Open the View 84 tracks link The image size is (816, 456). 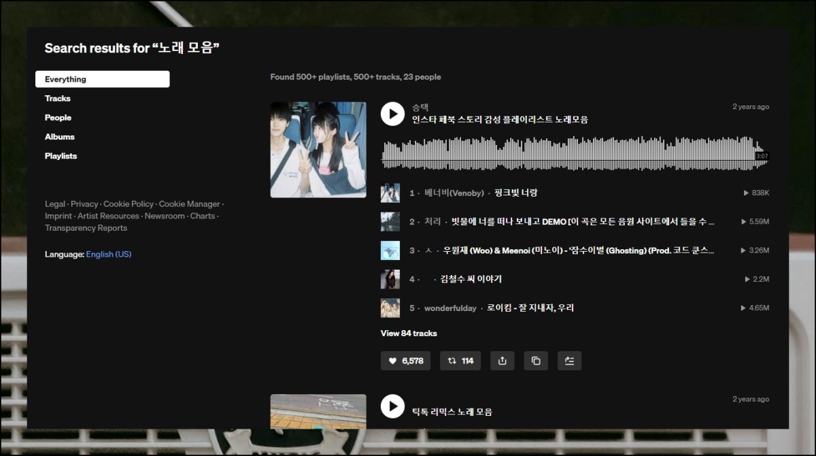(x=409, y=333)
